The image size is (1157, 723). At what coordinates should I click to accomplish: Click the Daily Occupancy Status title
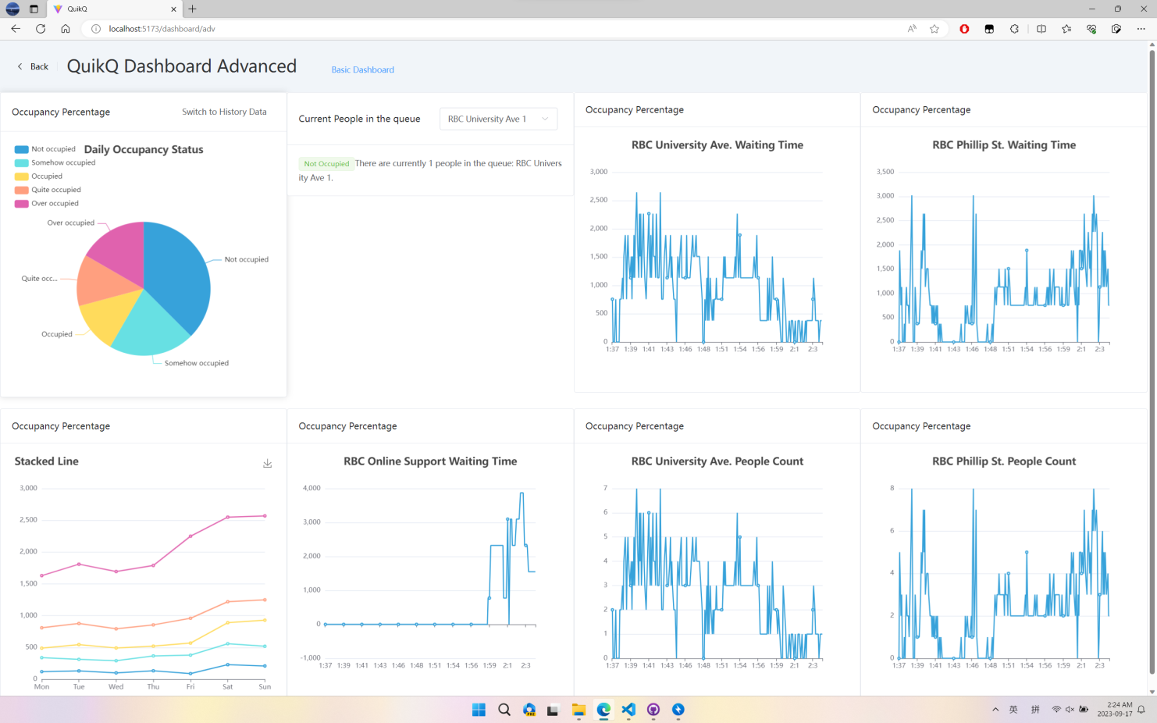click(144, 149)
